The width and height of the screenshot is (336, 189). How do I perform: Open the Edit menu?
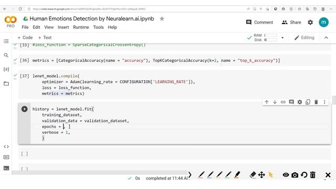tap(36, 27)
